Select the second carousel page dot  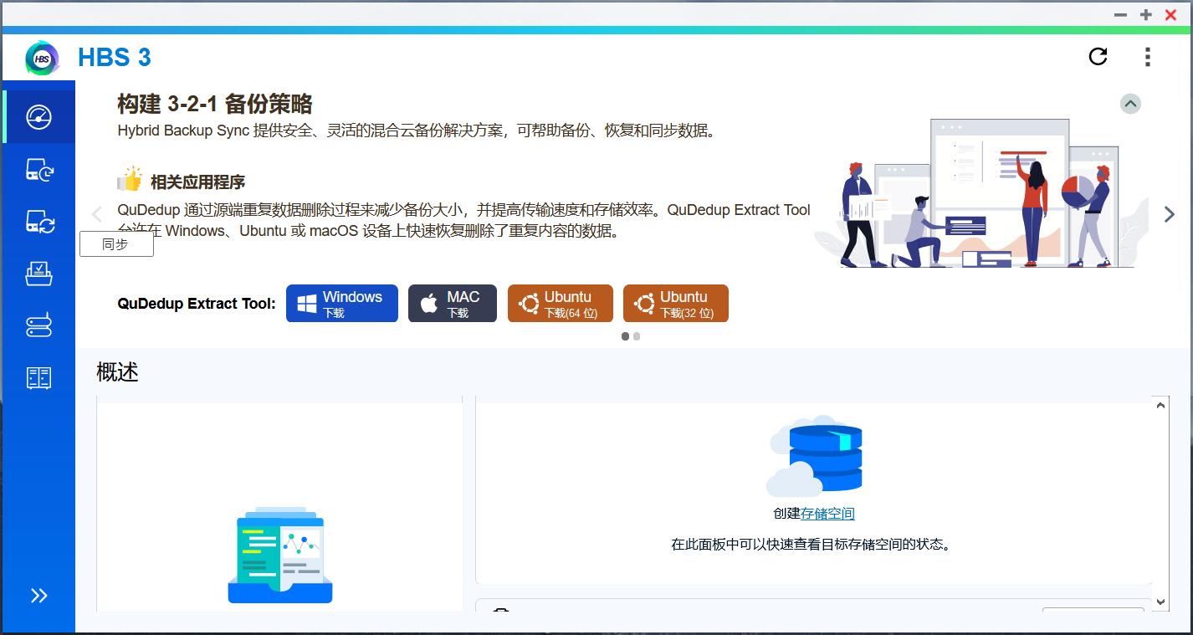tap(636, 336)
